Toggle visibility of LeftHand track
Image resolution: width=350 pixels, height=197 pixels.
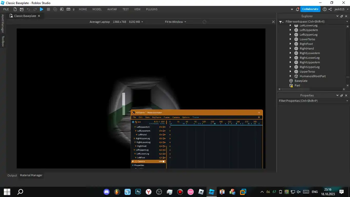161,135
